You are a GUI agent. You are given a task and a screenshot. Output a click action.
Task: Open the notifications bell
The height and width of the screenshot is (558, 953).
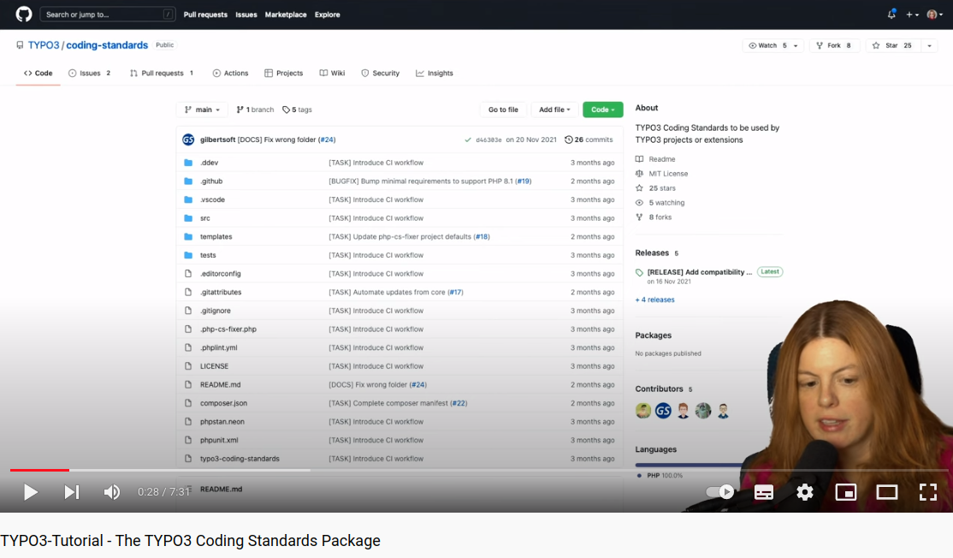coord(891,15)
